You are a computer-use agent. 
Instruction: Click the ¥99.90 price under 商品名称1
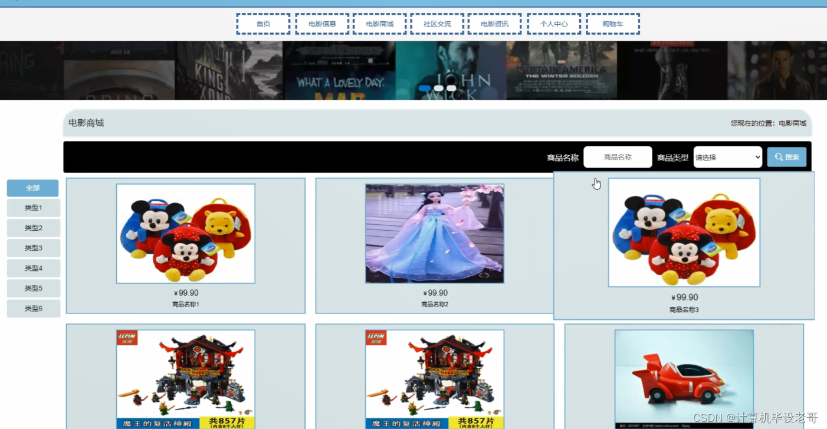tap(186, 293)
